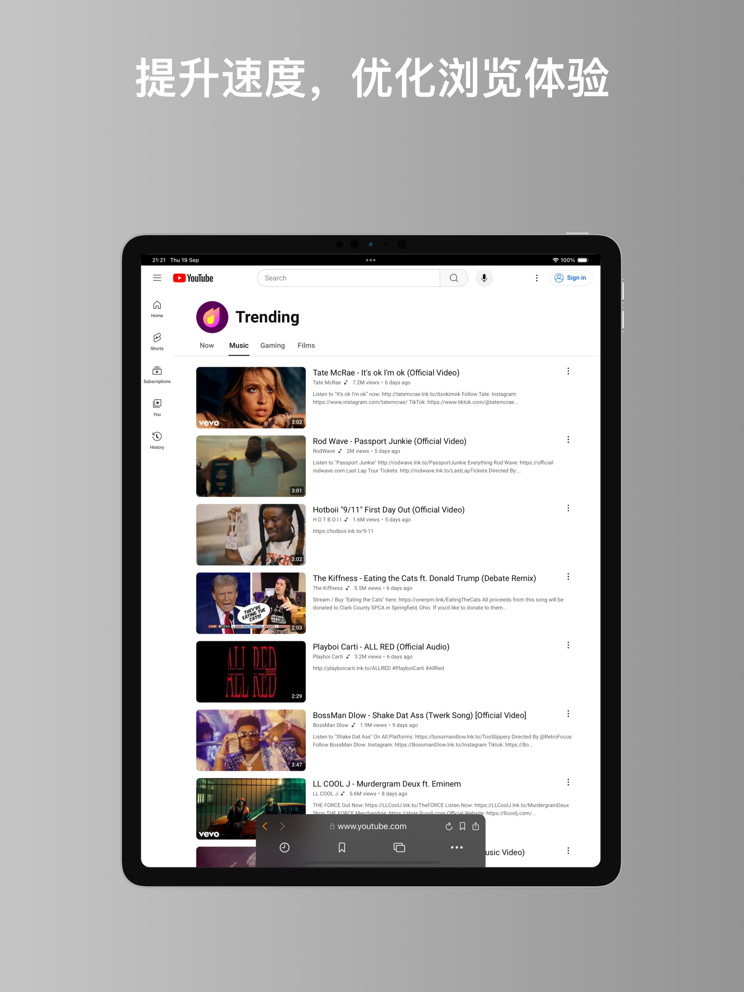Viewport: 744px width, 992px height.
Task: Open title 'Tate McRae - It's ok I'm ok'
Action: 386,373
